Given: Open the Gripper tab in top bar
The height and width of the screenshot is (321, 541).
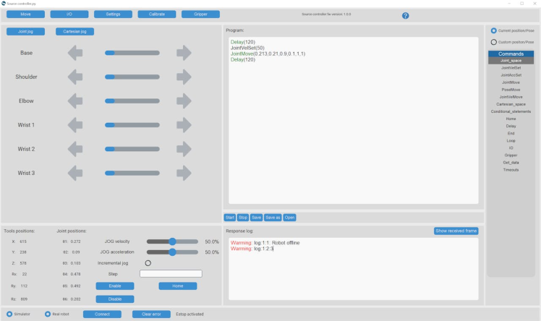Looking at the screenshot, I should (200, 14).
